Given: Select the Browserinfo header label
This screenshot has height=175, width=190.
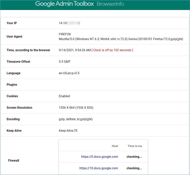Looking at the screenshot, I should (x=110, y=4).
